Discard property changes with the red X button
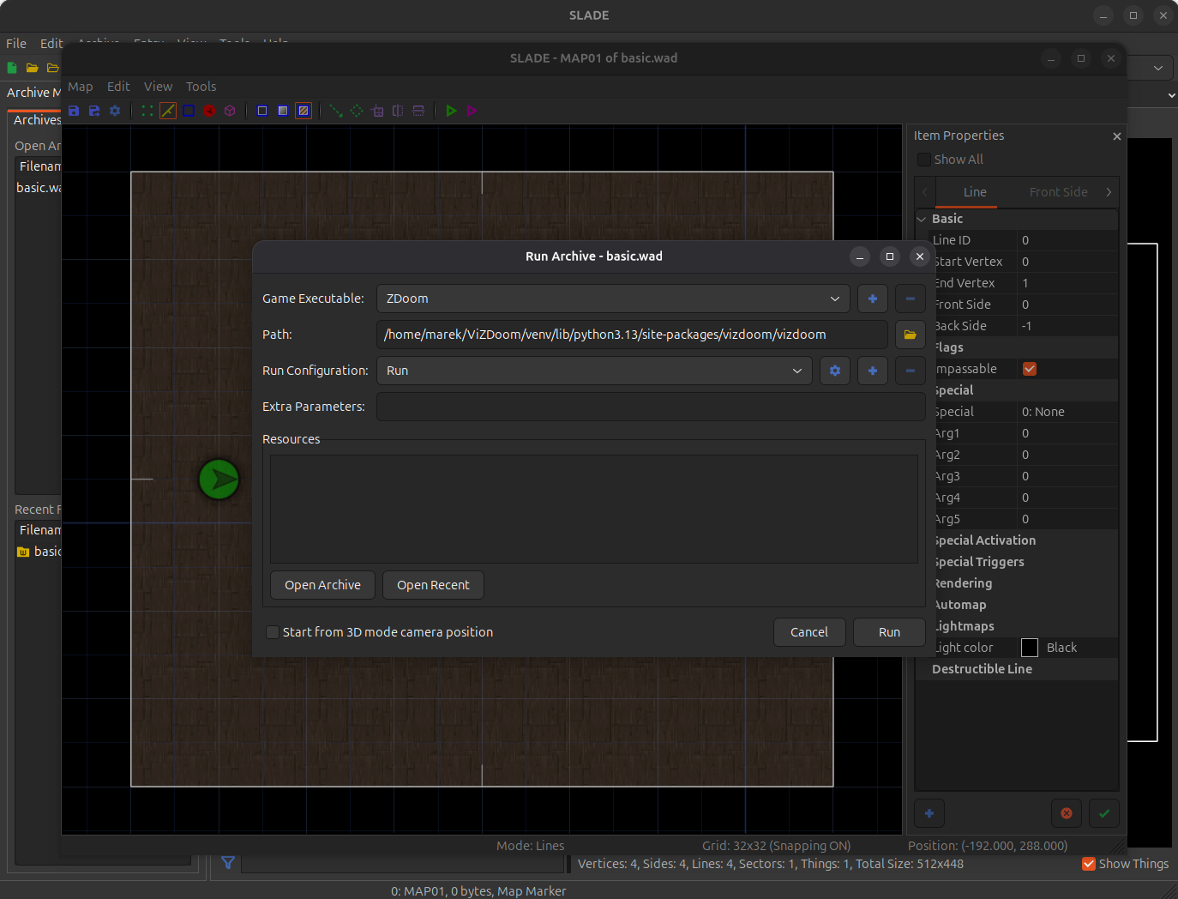The height and width of the screenshot is (899, 1178). pyautogui.click(x=1067, y=813)
